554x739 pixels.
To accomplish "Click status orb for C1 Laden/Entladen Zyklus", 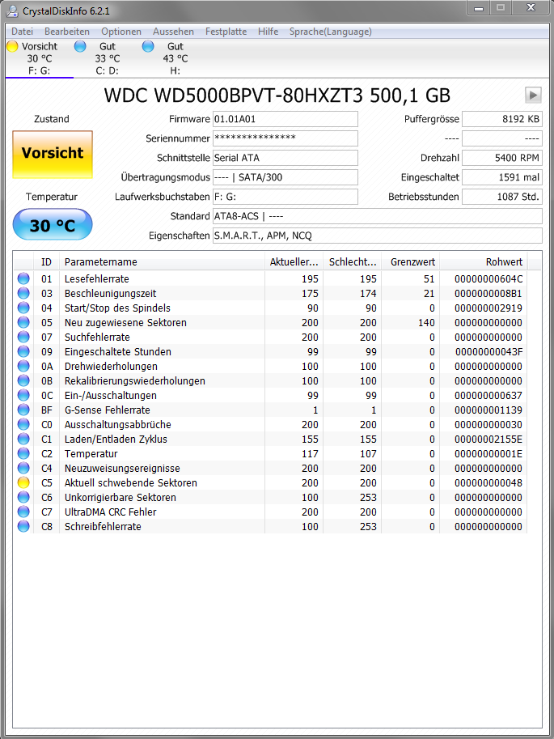I will pyautogui.click(x=23, y=440).
